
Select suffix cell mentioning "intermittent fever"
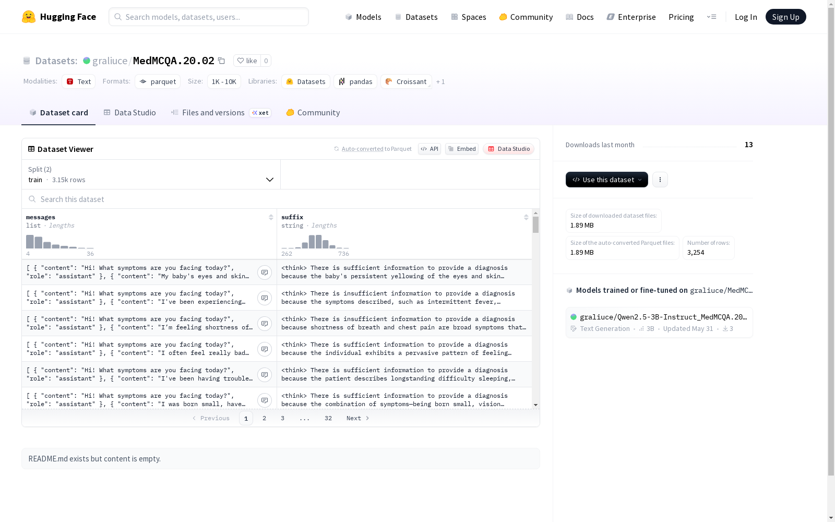point(404,298)
